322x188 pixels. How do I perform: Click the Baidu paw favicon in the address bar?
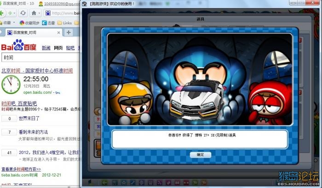click(x=48, y=13)
